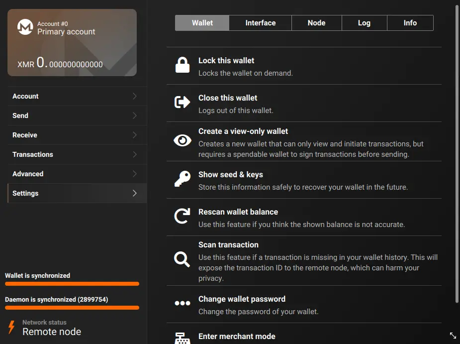The image size is (460, 344).
Task: Click the key icon for Show seed & keys
Action: click(183, 179)
